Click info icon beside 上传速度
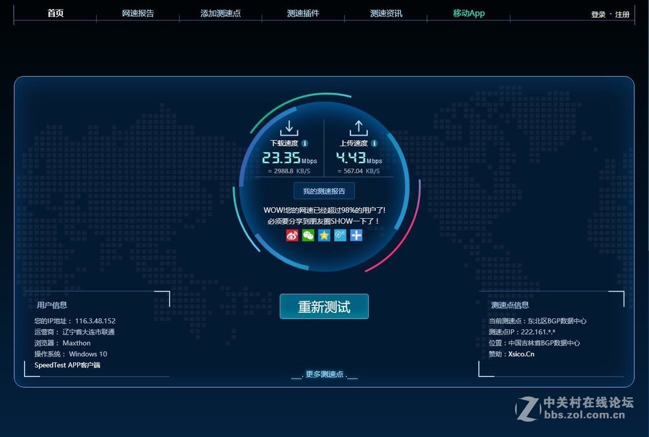649x437 pixels. [374, 144]
